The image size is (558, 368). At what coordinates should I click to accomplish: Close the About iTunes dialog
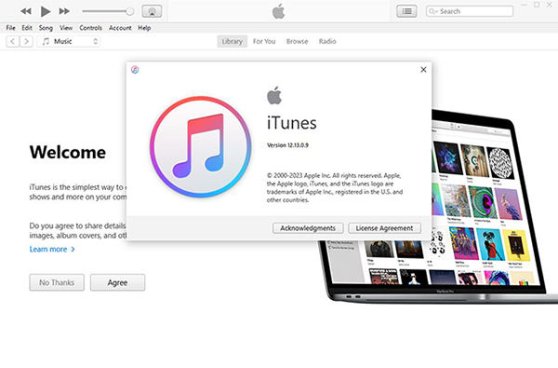(423, 70)
